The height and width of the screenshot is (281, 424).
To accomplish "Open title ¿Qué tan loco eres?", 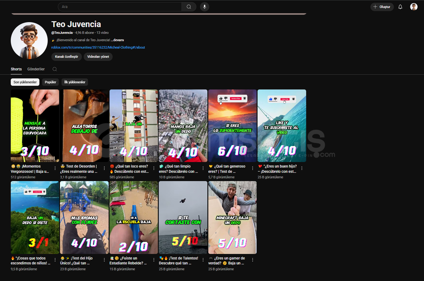I will pos(129,169).
